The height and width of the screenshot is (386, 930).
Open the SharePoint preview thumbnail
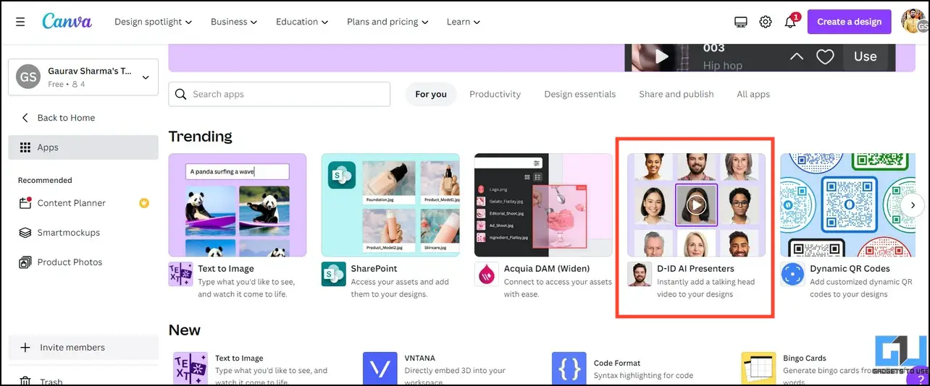point(390,205)
